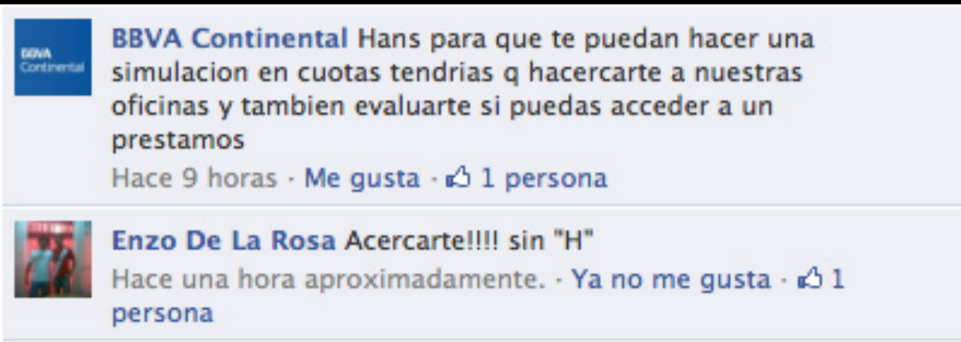
Task: Open the BBVA Continental profile picture
Action: pos(53,57)
